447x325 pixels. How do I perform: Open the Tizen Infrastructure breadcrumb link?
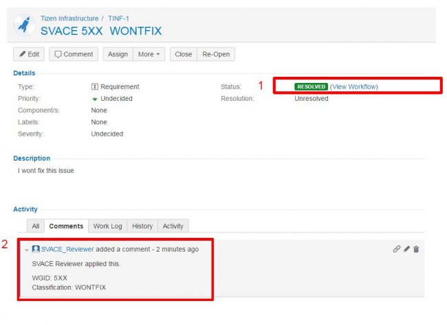tap(69, 19)
